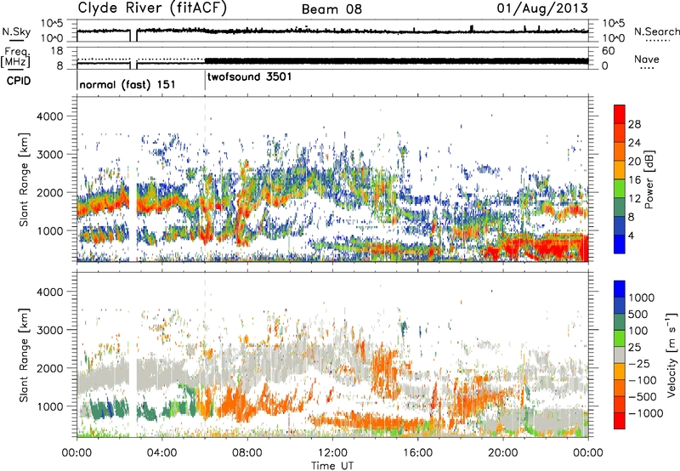680x471 pixels.
Task: Click the '1000' range tick on velocity panel
Action: (x=49, y=406)
